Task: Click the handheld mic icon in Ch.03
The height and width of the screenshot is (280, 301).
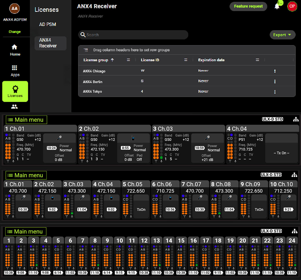Action: click(x=207, y=138)
